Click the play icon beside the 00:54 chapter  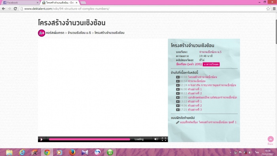coord(178,81)
